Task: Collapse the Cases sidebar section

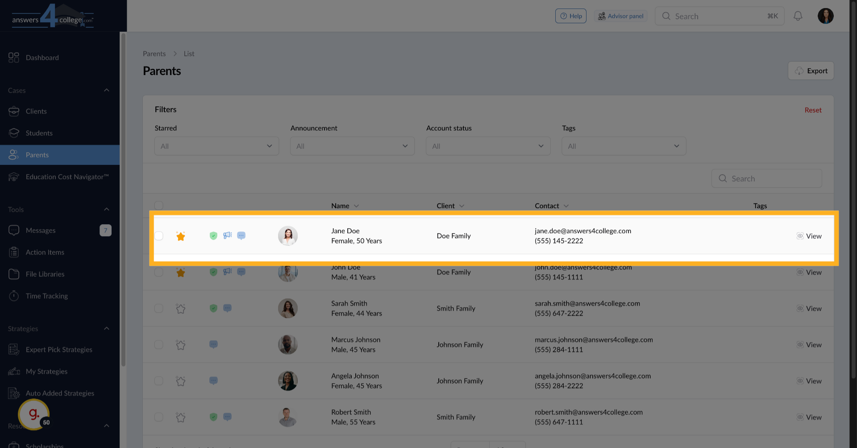Action: pyautogui.click(x=106, y=90)
